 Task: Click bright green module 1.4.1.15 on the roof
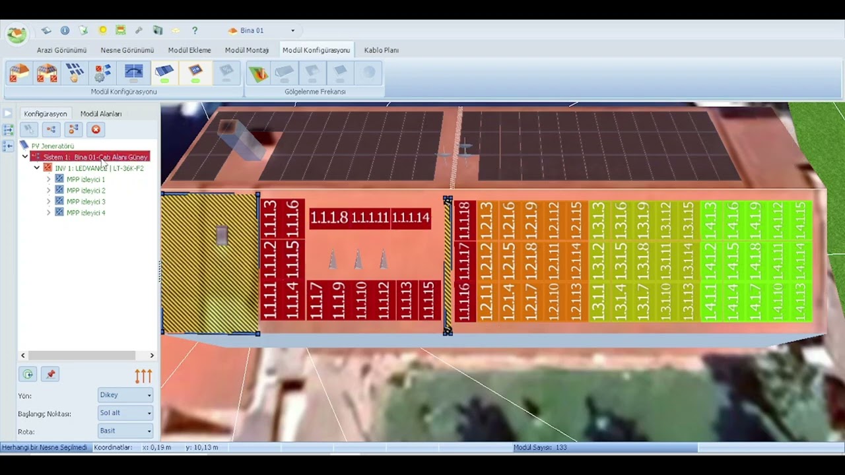[801, 221]
